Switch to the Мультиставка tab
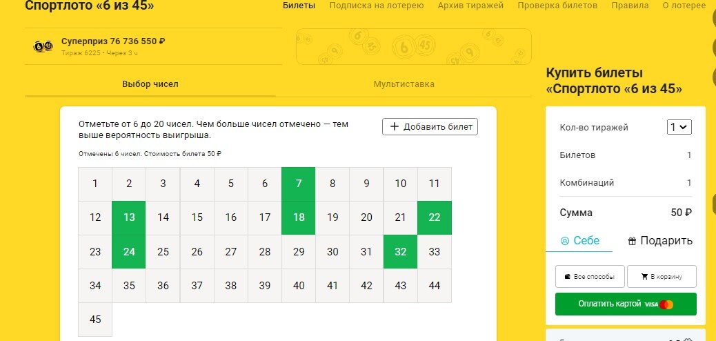 (404, 84)
